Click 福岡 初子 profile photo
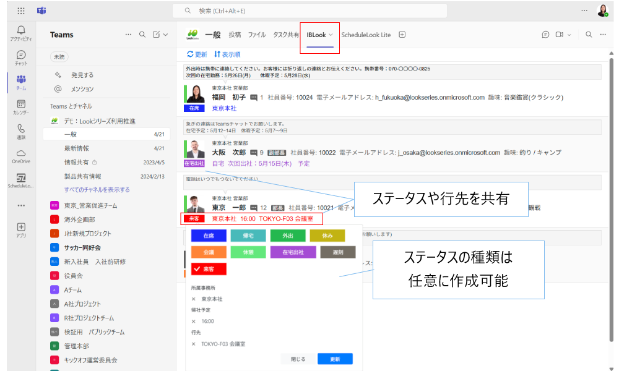The image size is (619, 371). pyautogui.click(x=196, y=94)
